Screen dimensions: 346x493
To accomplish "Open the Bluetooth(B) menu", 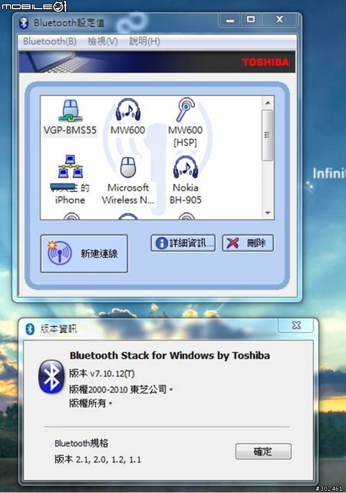I will pyautogui.click(x=50, y=41).
